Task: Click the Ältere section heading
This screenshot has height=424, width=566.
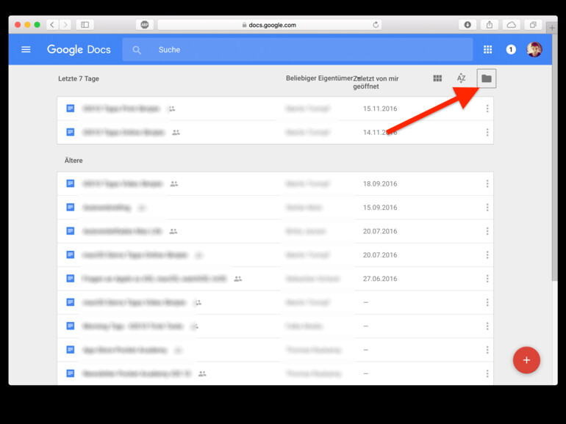Action: 74,161
